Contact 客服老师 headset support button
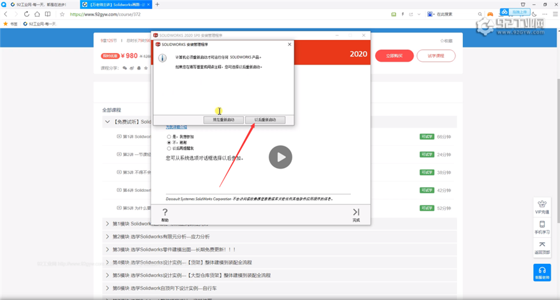560x300 pixels. 542,273
